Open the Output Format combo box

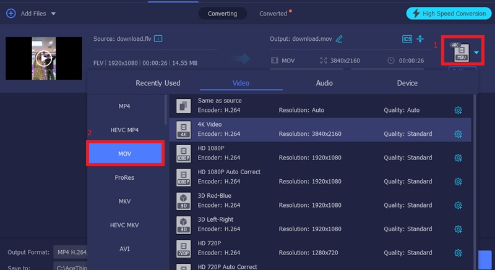click(71, 252)
